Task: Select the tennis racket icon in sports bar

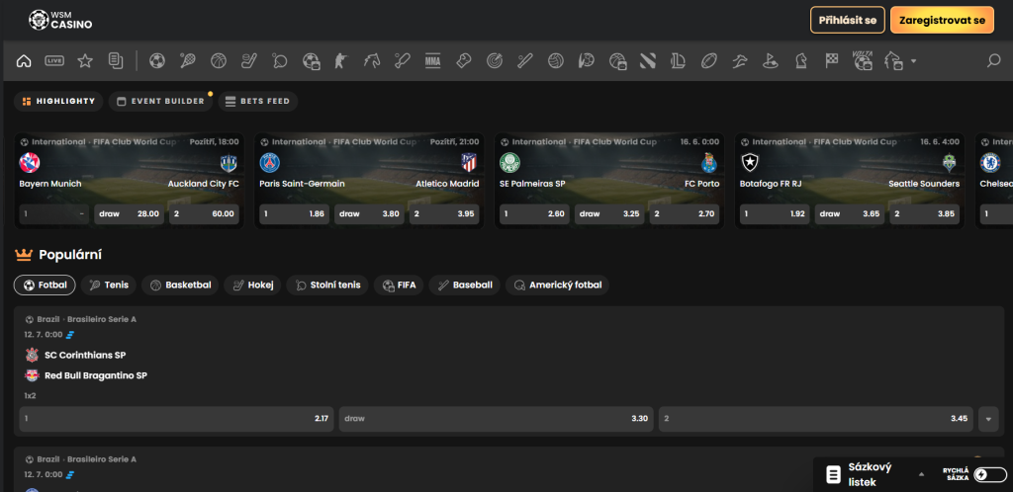Action: point(187,61)
